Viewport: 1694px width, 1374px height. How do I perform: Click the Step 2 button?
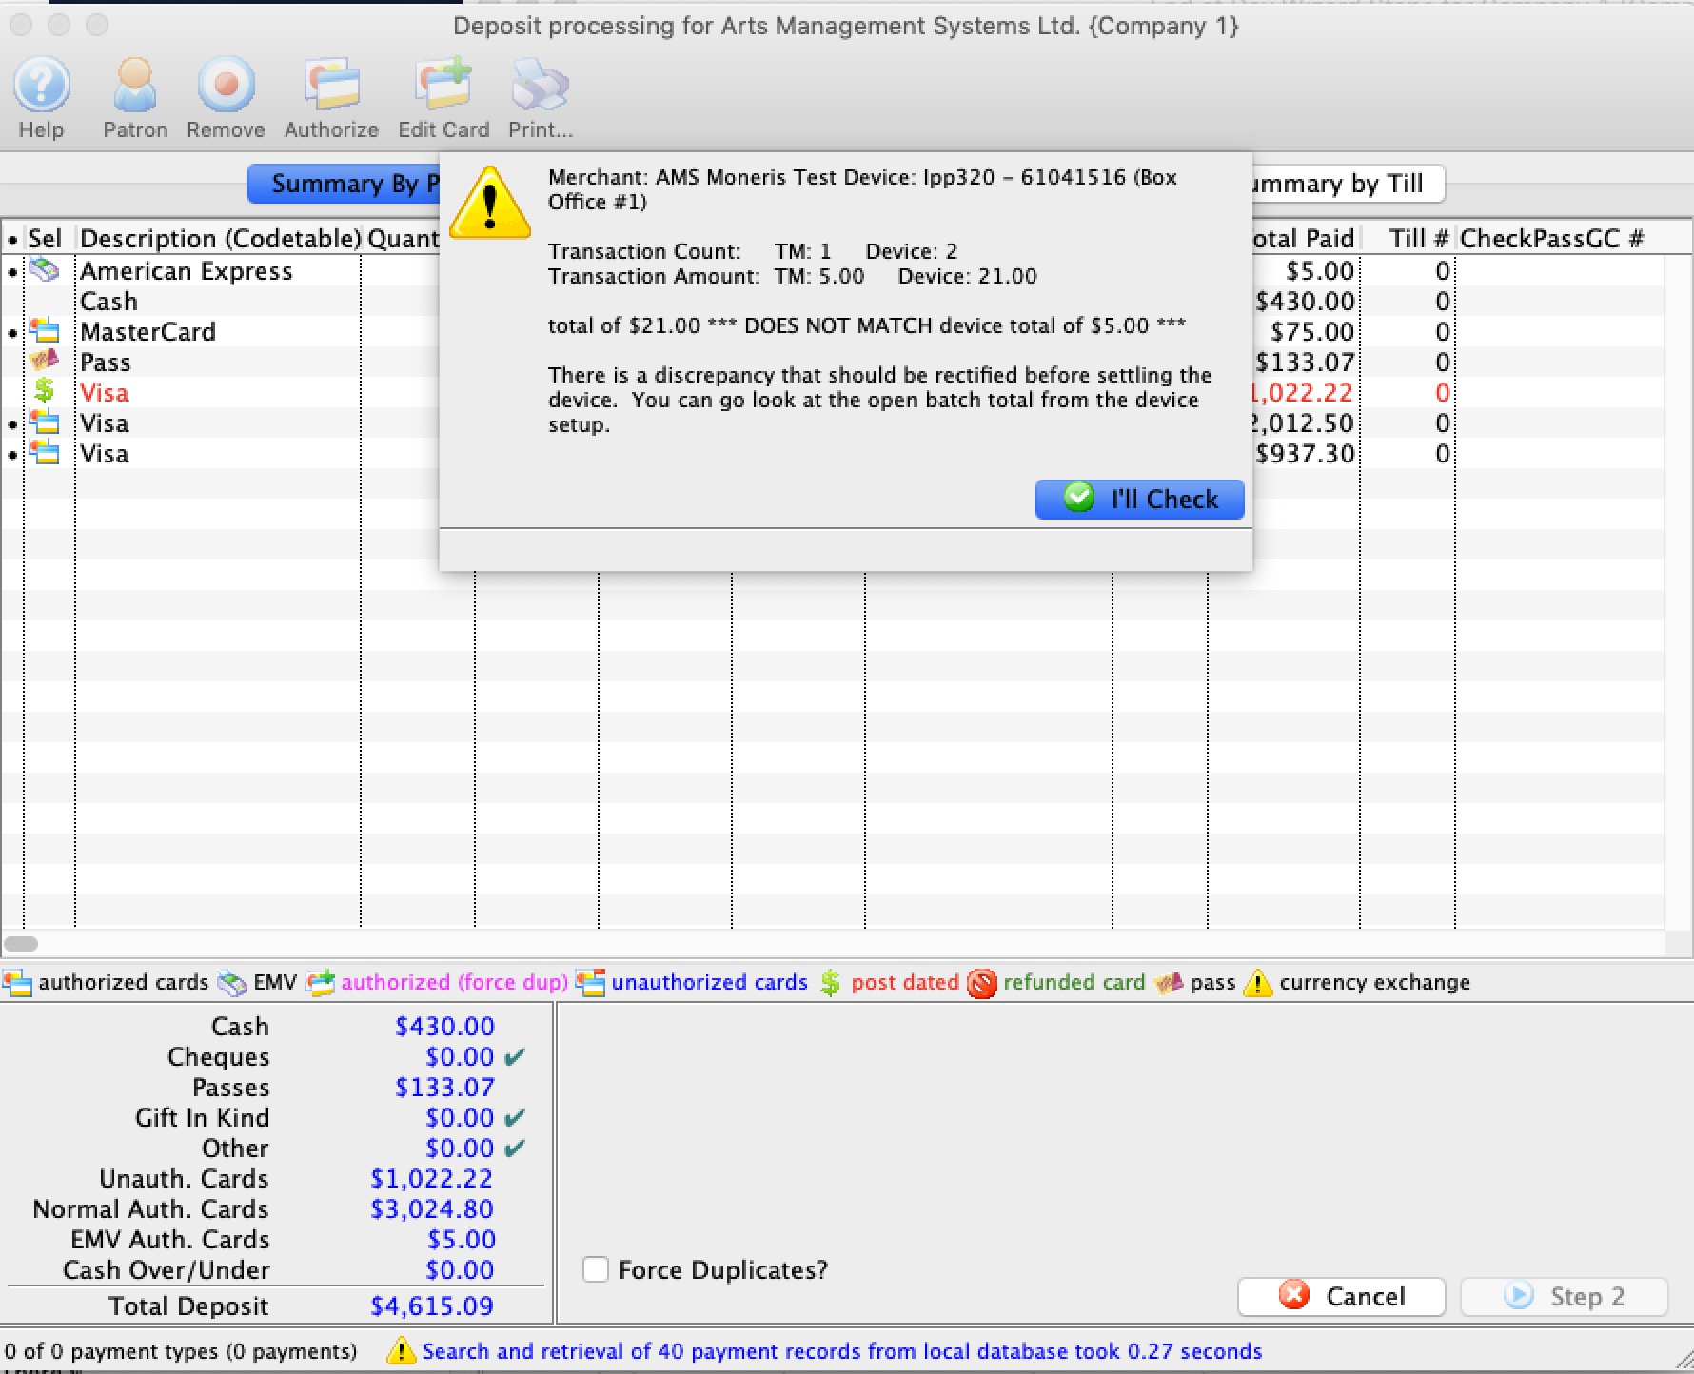[1565, 1296]
